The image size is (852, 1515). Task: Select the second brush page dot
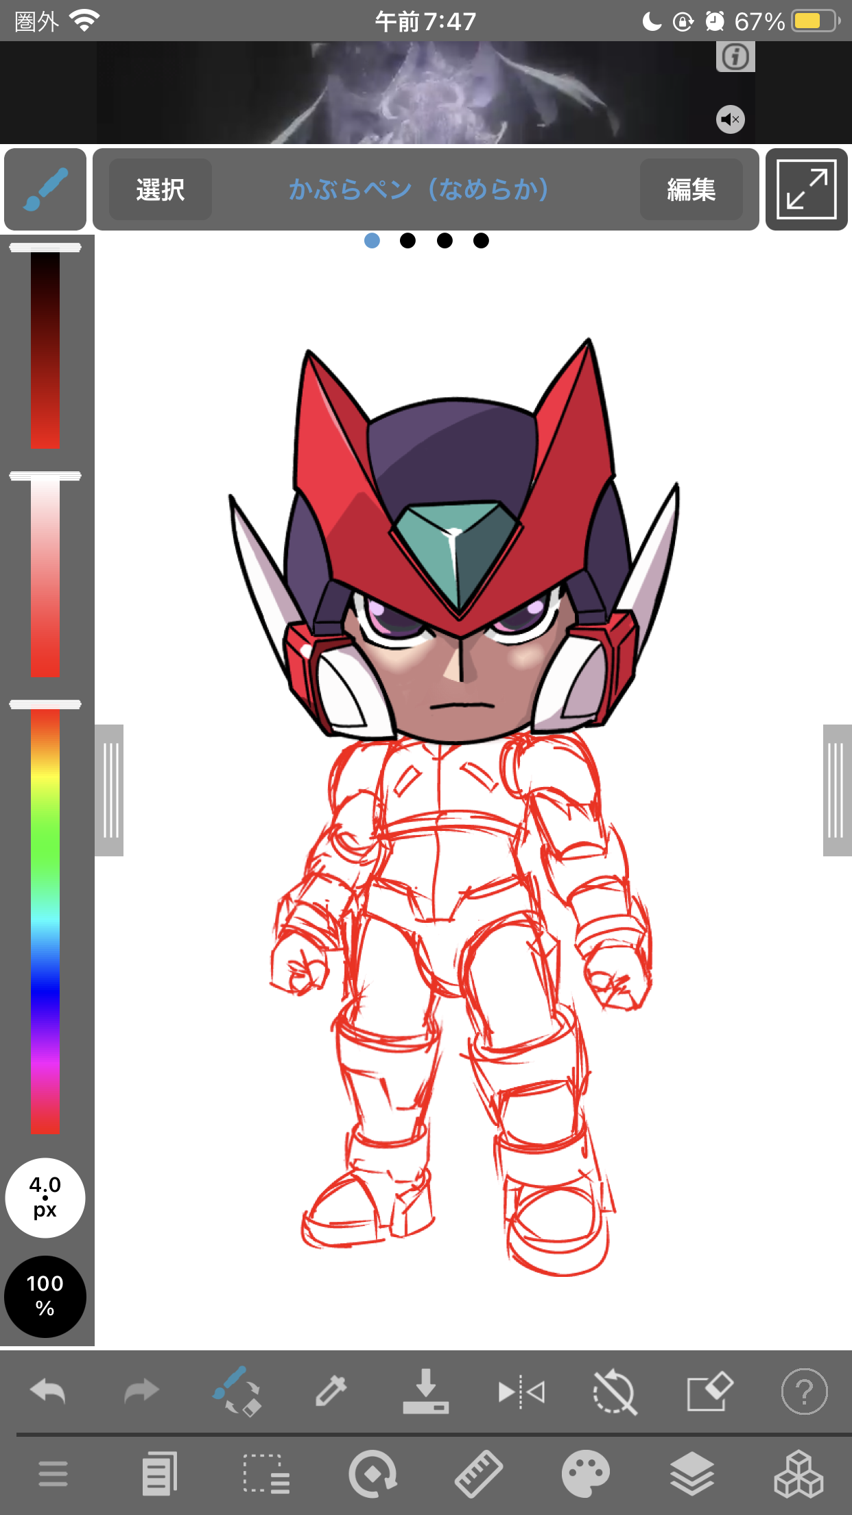[407, 240]
